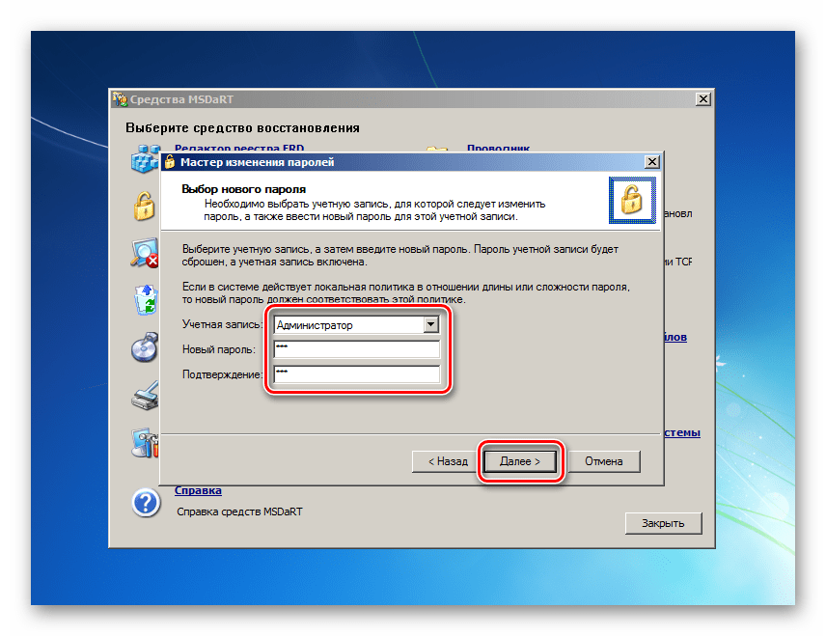Open the account name dropdown arrow

431,324
